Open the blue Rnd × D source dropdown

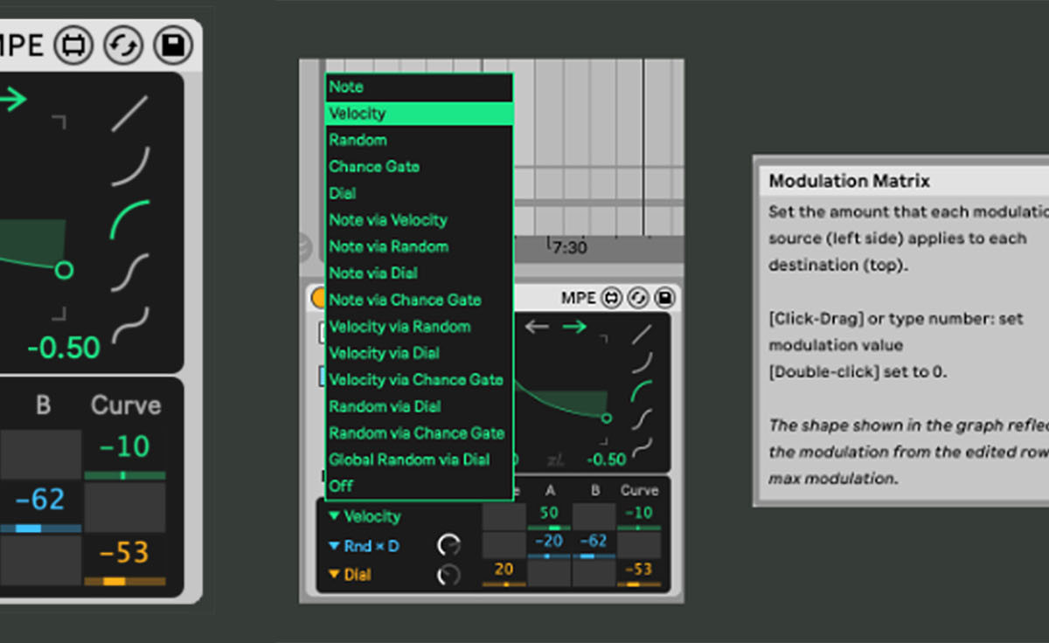tap(364, 546)
